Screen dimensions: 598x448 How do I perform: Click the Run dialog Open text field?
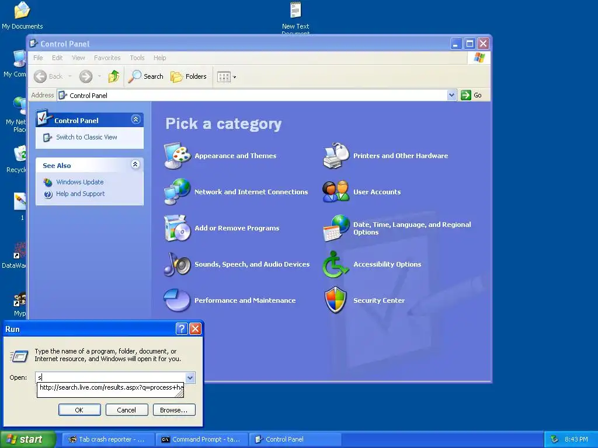pyautogui.click(x=110, y=377)
